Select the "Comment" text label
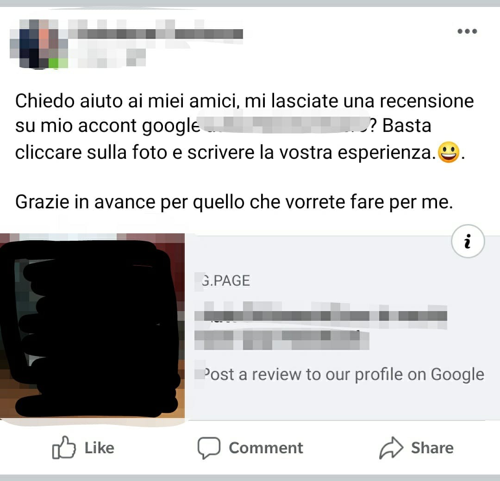The width and height of the screenshot is (500, 481). point(266,448)
